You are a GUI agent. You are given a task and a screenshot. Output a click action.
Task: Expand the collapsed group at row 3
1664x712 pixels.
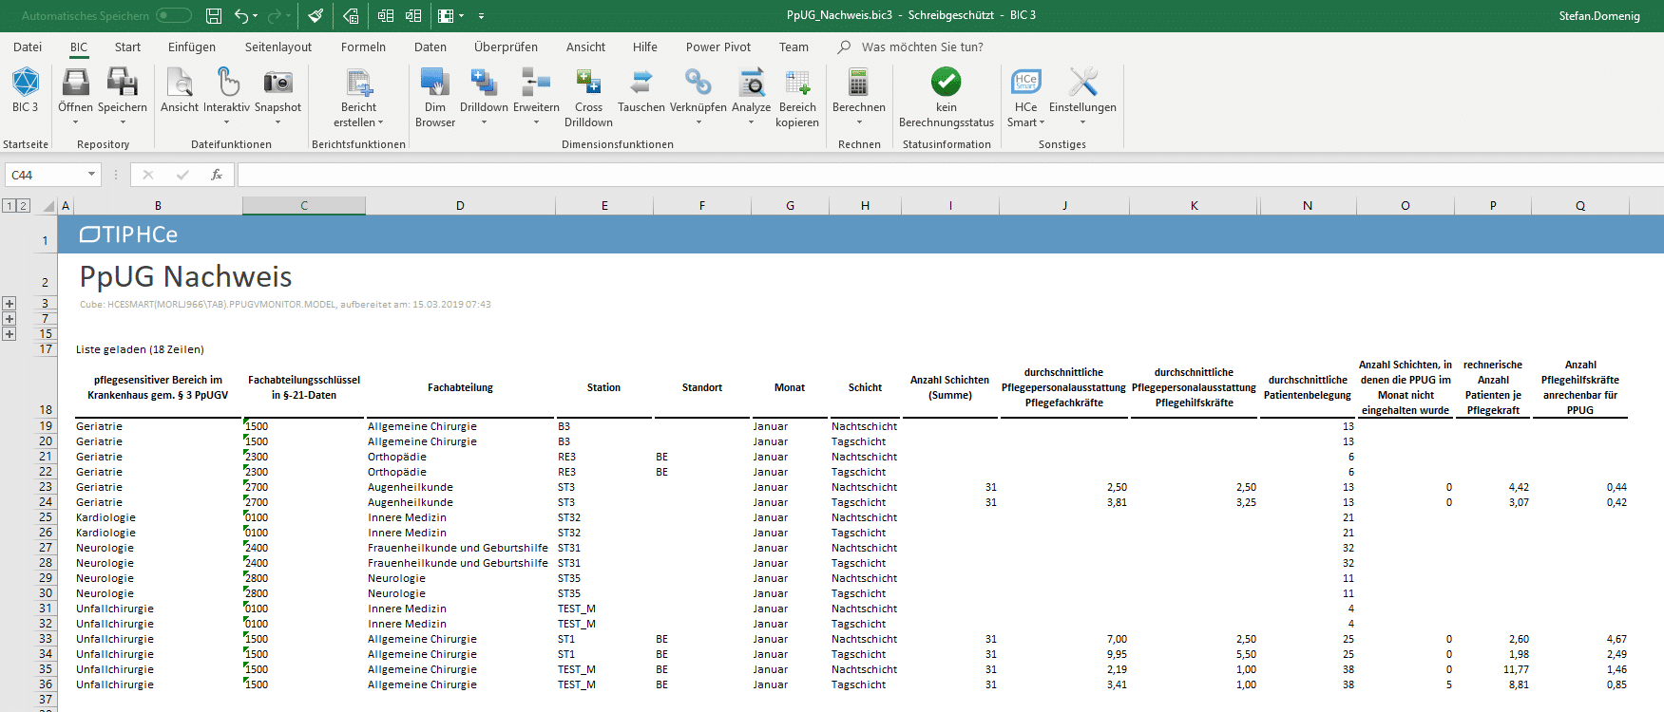point(10,304)
